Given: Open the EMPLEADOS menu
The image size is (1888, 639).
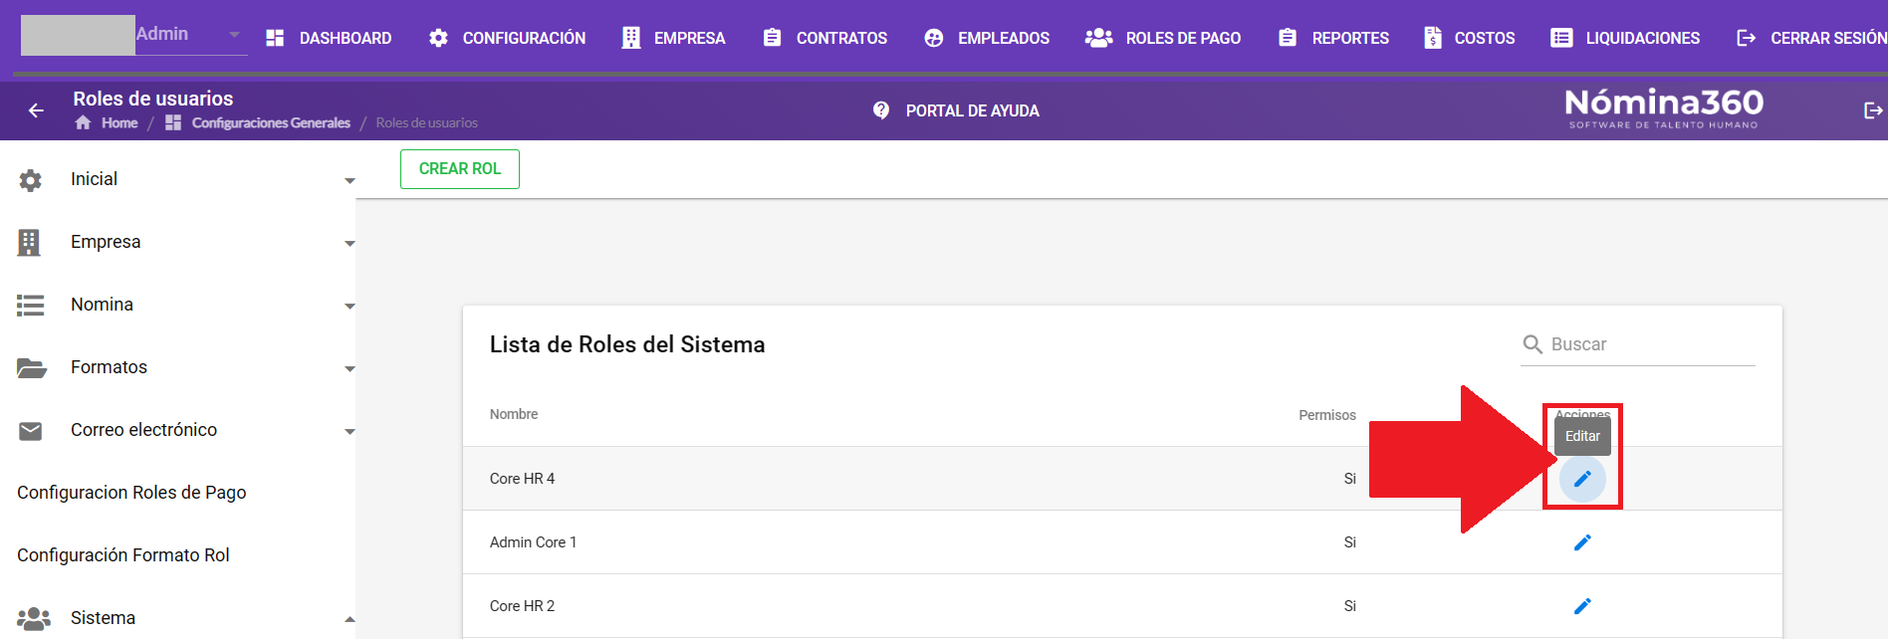Looking at the screenshot, I should pos(1004,38).
